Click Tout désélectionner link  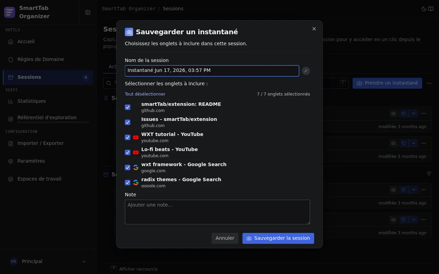[x=145, y=94]
